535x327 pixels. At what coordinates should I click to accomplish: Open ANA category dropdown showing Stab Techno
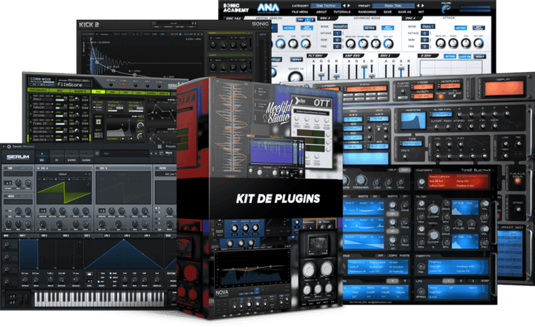pos(325,6)
